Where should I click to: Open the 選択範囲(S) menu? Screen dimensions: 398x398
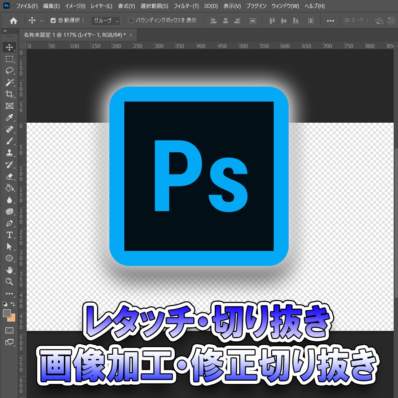coord(154,6)
